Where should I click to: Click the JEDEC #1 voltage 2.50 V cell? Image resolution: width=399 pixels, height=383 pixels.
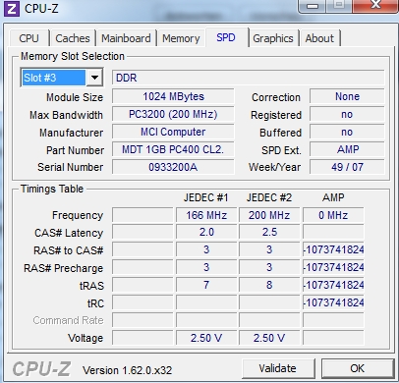click(x=206, y=338)
